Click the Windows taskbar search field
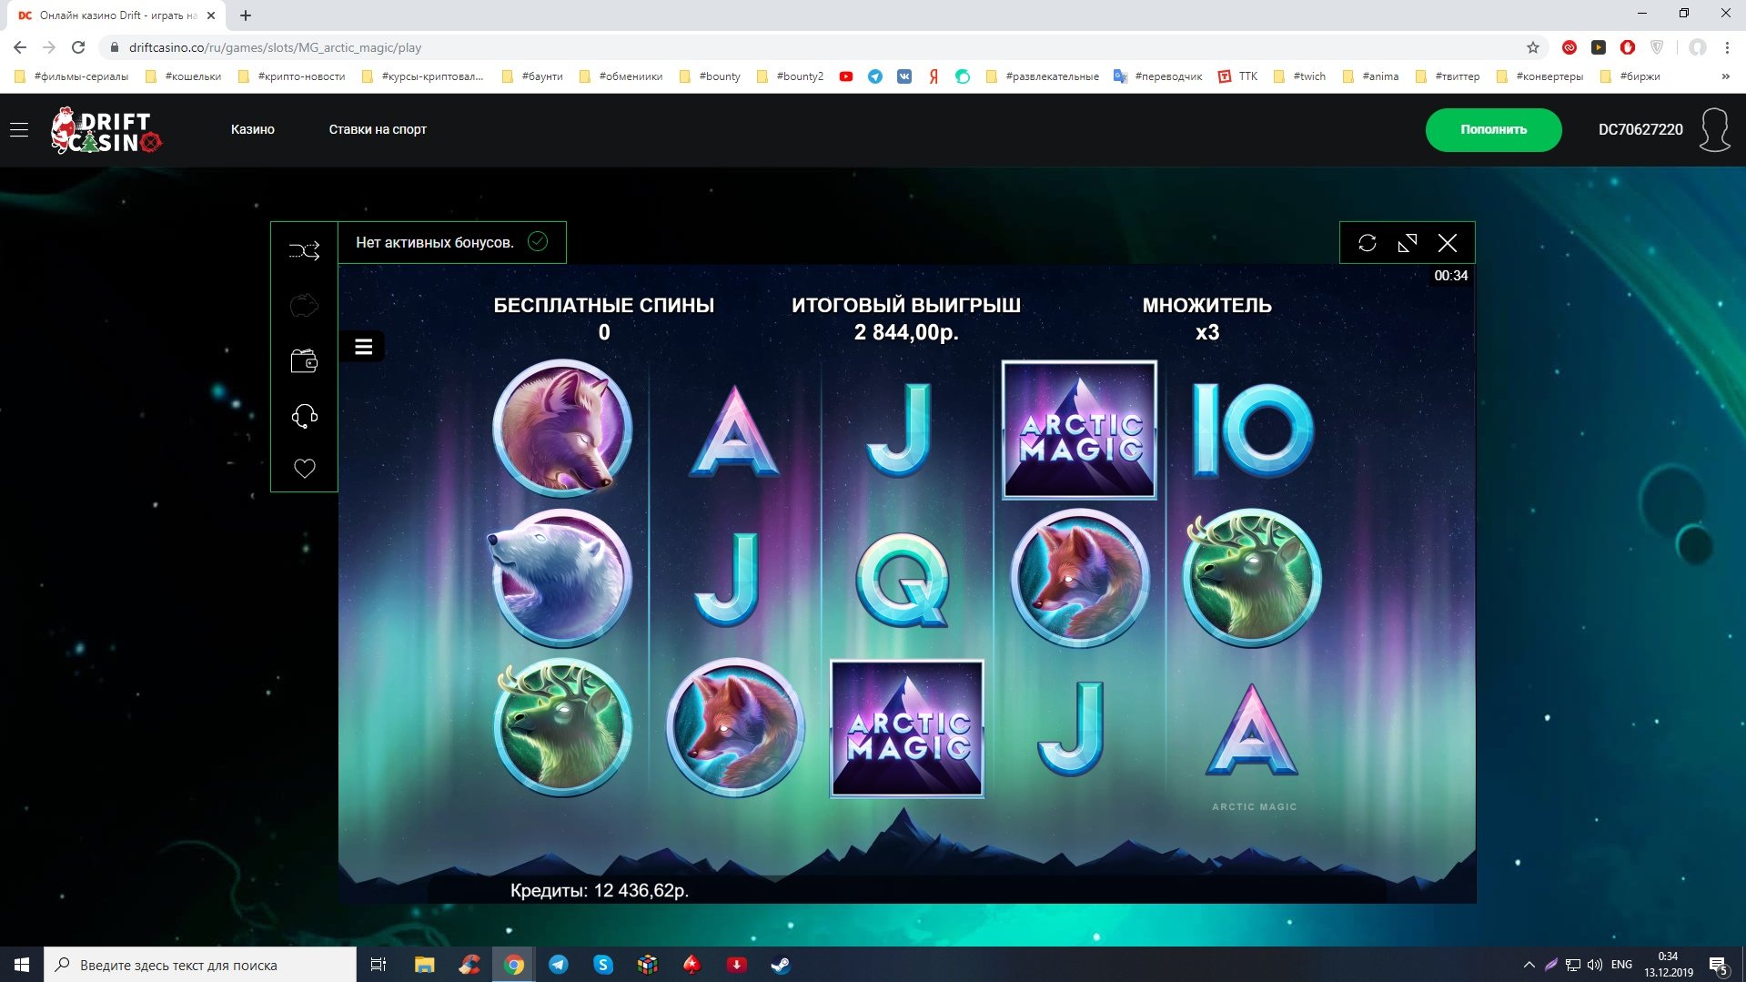The width and height of the screenshot is (1746, 982). pos(199,965)
